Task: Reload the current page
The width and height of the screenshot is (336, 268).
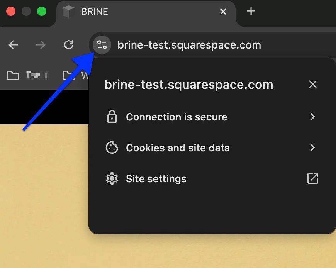Action: click(69, 44)
